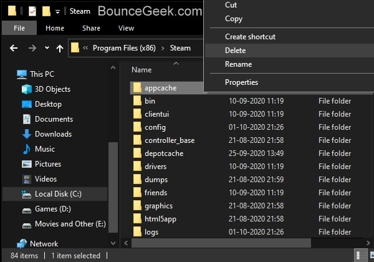The height and width of the screenshot is (262, 374).
Task: Select the bin folder icon
Action: tap(137, 101)
